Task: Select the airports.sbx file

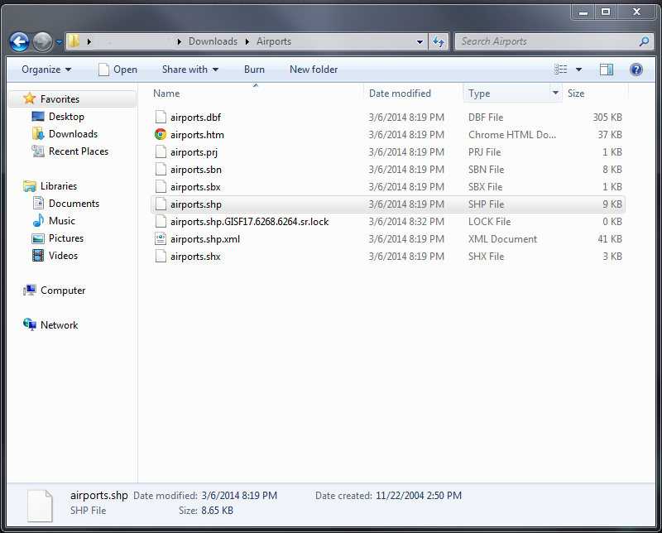Action: [x=195, y=187]
